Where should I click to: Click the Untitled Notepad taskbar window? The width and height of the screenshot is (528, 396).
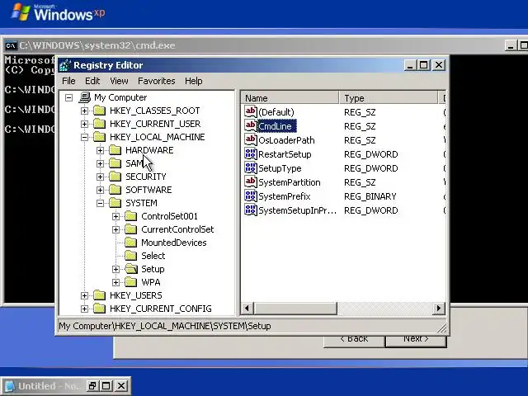(66, 386)
